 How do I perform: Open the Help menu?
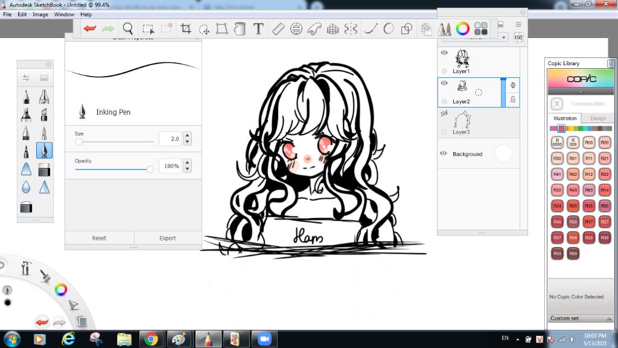click(x=86, y=14)
